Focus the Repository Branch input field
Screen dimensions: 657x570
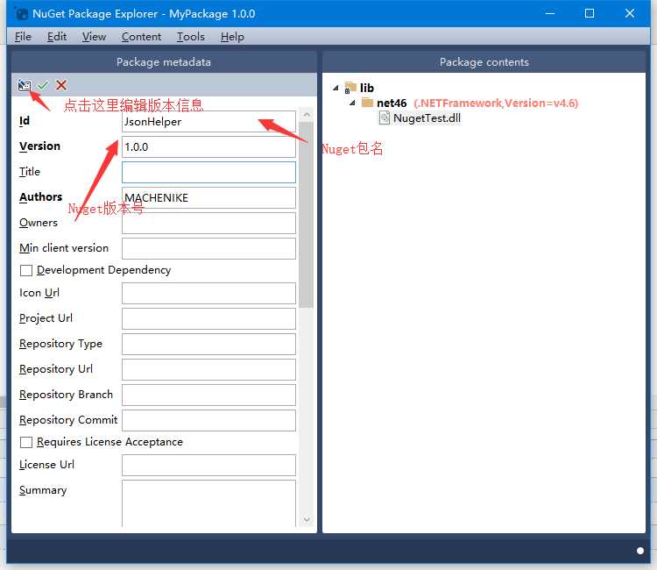(208, 395)
